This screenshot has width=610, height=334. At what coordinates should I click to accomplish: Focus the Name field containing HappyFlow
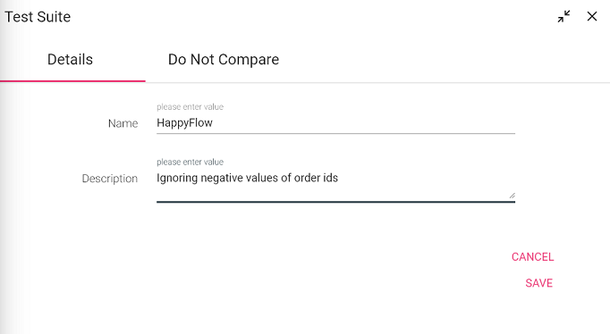point(335,122)
